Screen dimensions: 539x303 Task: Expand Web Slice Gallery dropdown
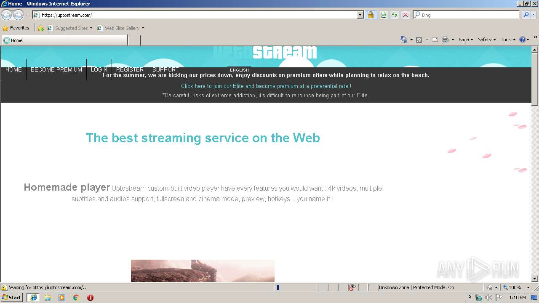click(x=143, y=28)
